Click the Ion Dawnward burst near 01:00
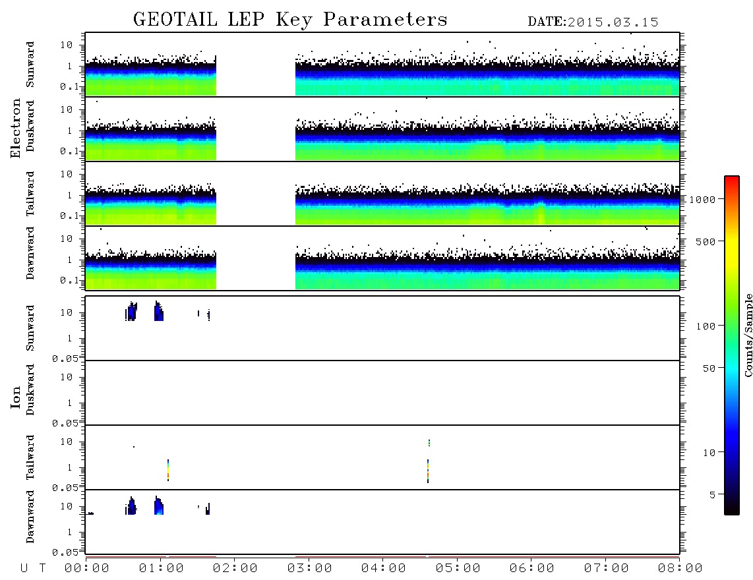This screenshot has height=580, width=753. pos(159,506)
